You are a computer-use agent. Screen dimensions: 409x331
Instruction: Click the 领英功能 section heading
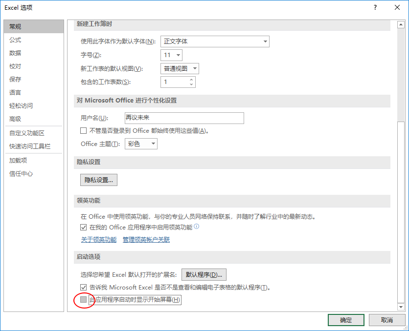click(x=89, y=201)
